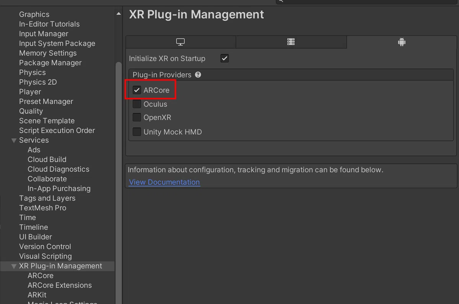Switch to the Android platform tab
This screenshot has height=304, width=459.
[401, 42]
